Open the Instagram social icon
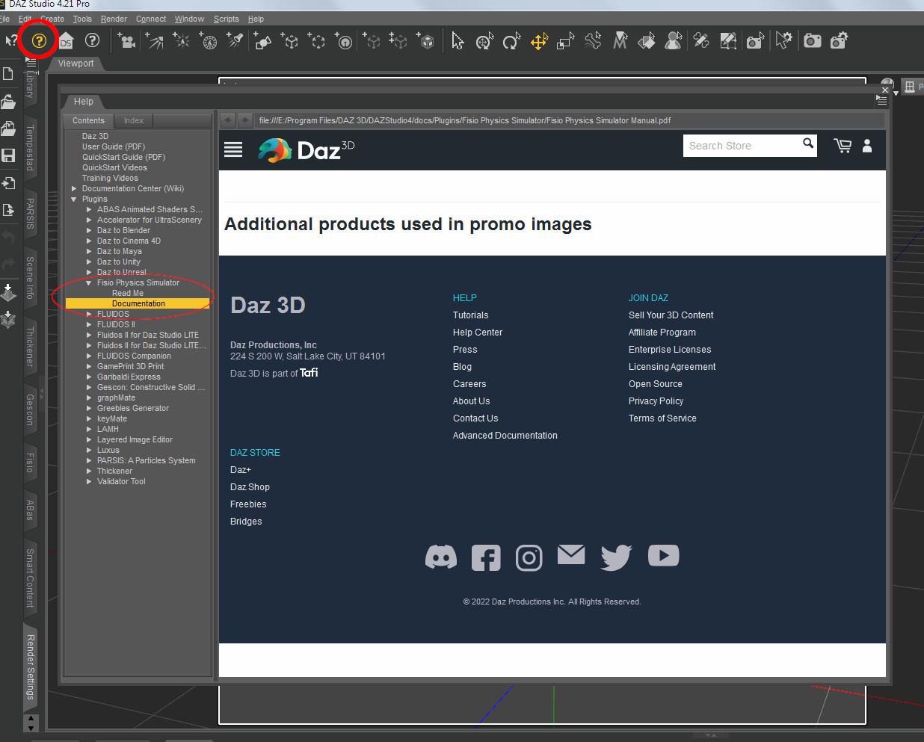This screenshot has height=742, width=924. [x=529, y=557]
